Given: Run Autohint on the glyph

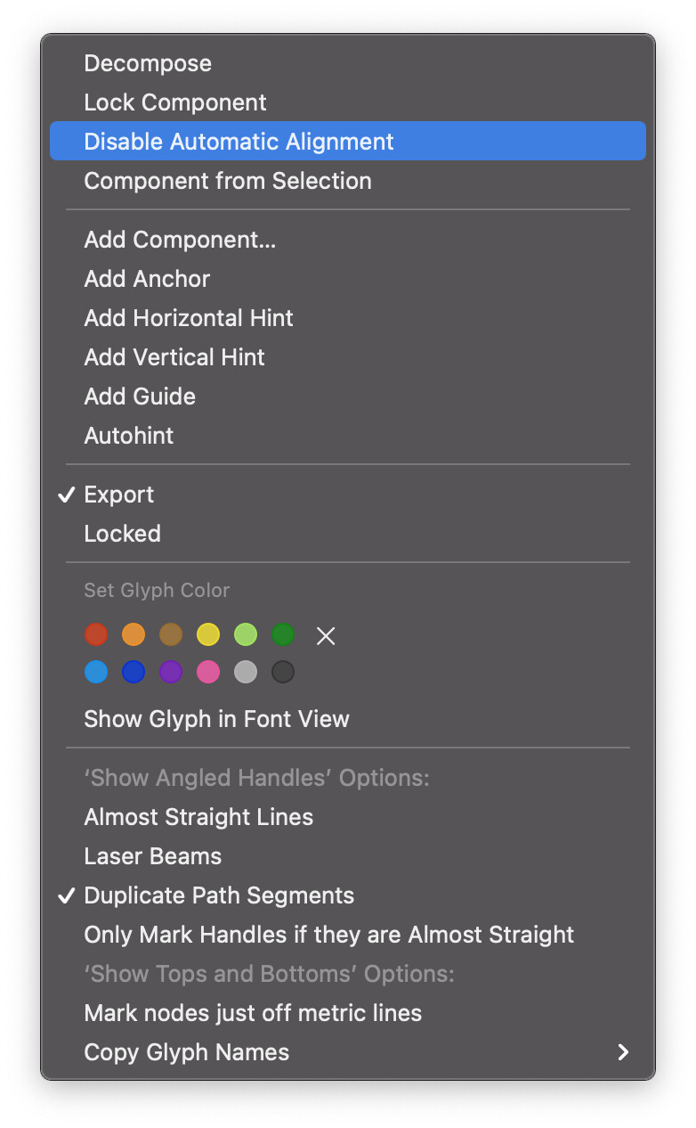Looking at the screenshot, I should click(129, 437).
